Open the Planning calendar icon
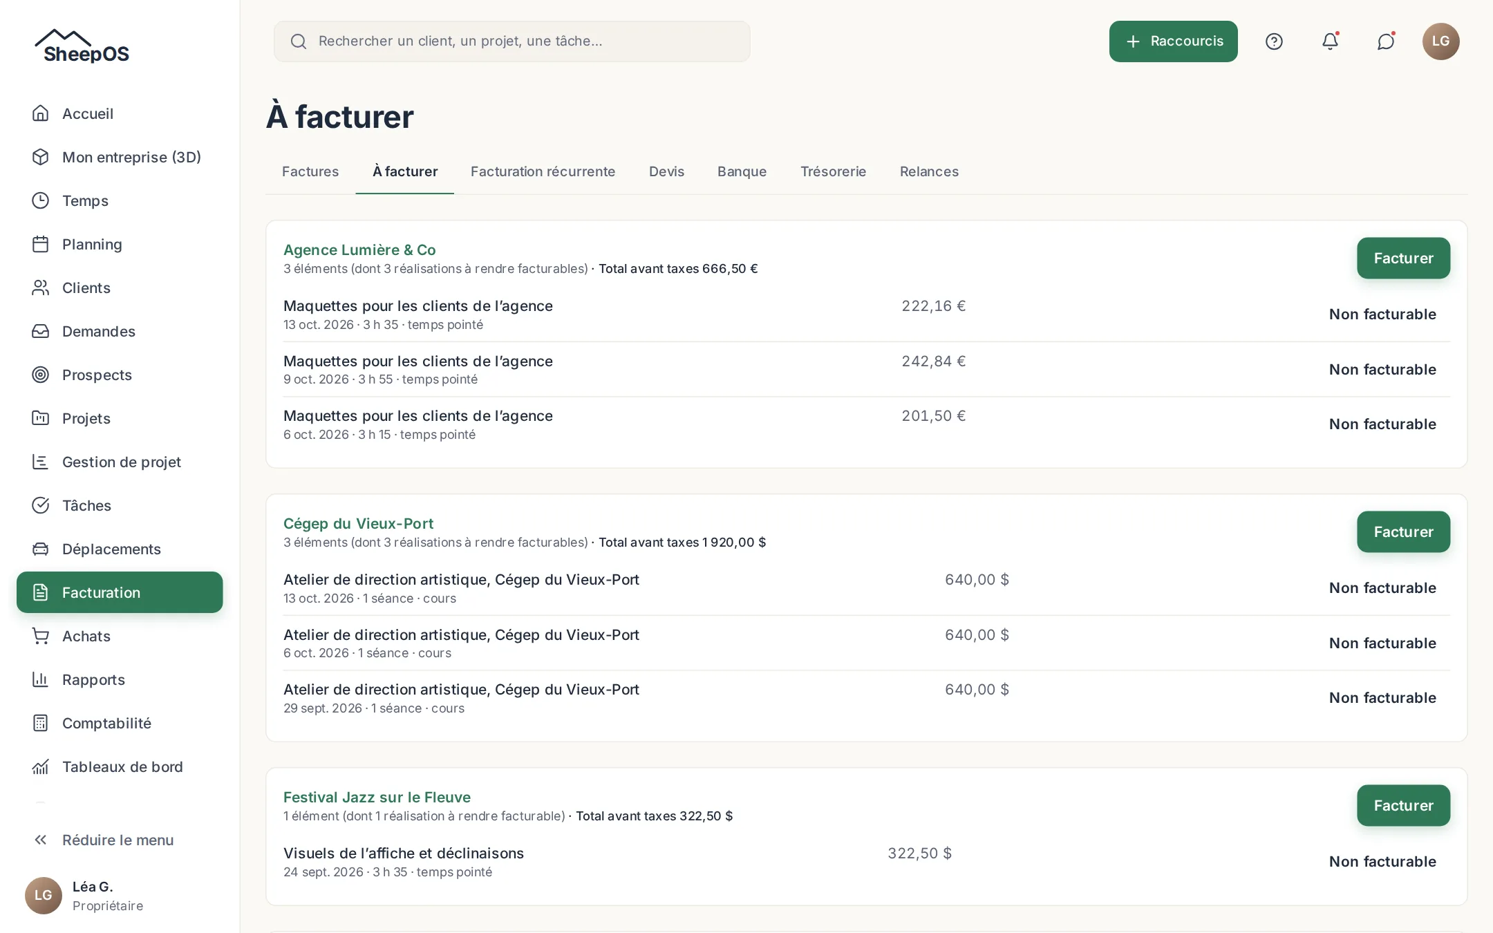Viewport: 1493px width, 933px height. coord(41,244)
